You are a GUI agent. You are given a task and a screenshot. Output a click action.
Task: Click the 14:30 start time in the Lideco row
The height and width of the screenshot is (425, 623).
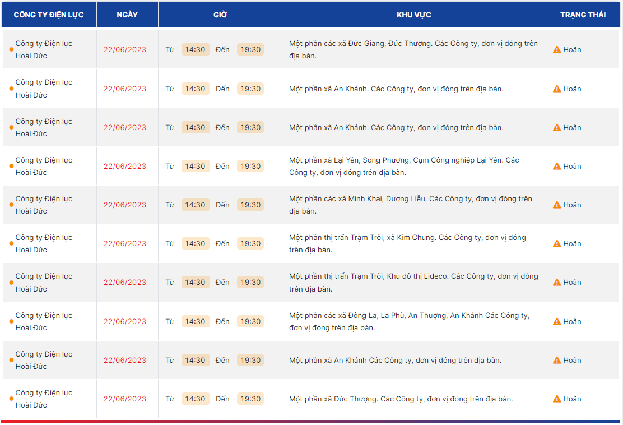(196, 282)
